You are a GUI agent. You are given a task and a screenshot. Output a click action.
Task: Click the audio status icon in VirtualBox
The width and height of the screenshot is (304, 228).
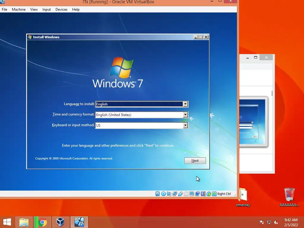169,194
